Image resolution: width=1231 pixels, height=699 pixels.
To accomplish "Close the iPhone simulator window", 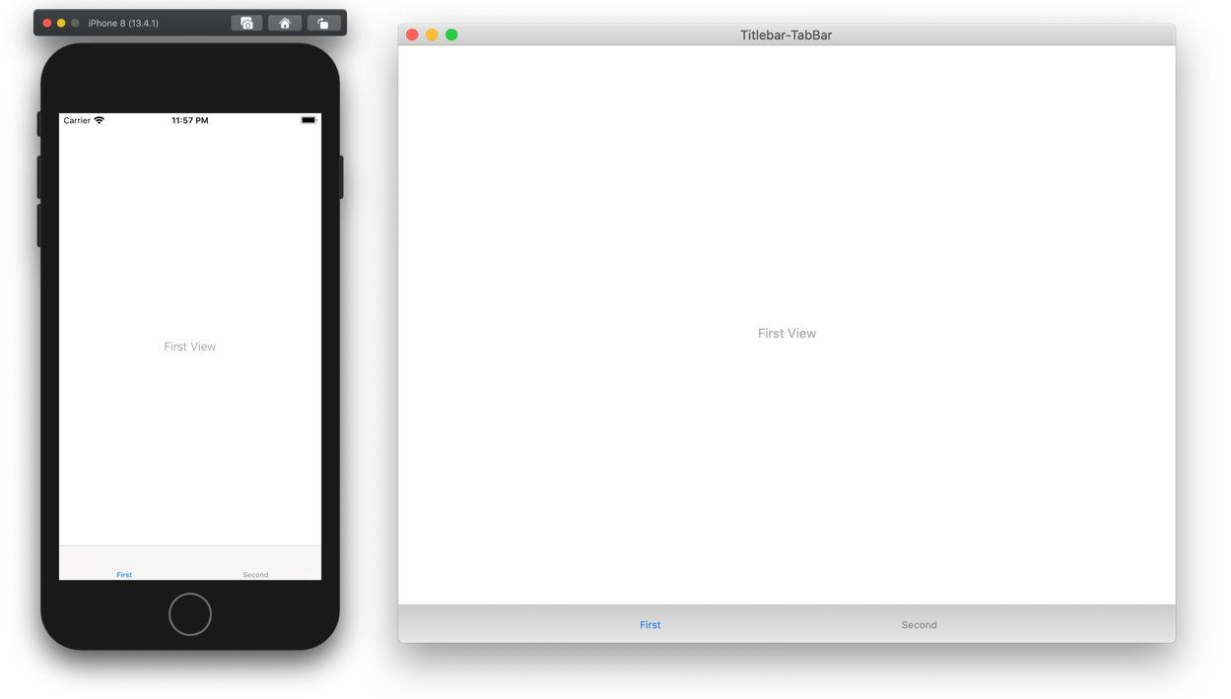I will pos(47,23).
